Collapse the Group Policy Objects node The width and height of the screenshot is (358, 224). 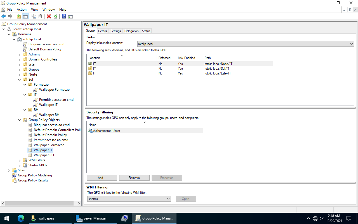click(20, 120)
